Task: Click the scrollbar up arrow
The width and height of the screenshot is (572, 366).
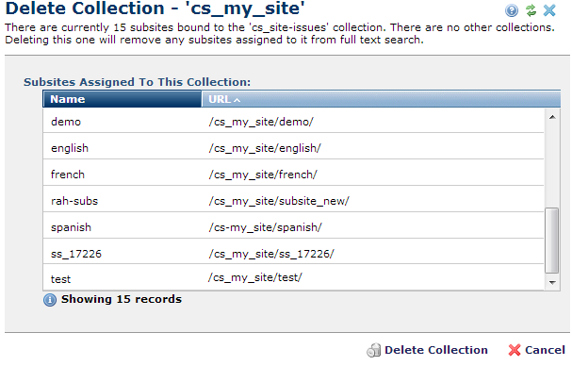Action: [x=552, y=117]
